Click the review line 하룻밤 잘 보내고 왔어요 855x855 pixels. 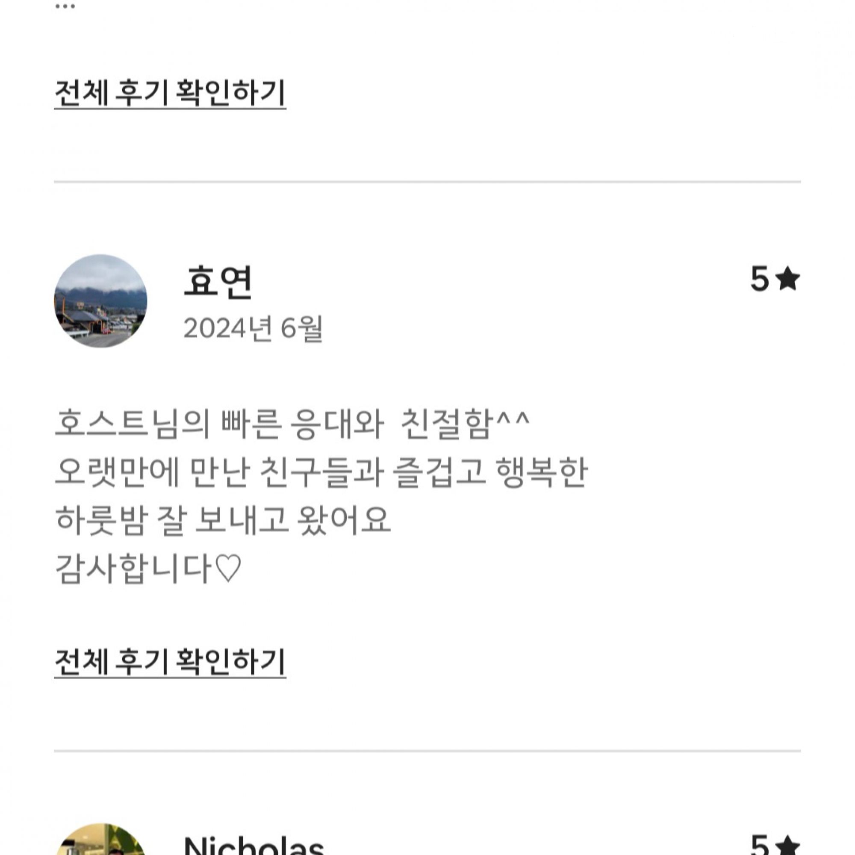click(224, 520)
